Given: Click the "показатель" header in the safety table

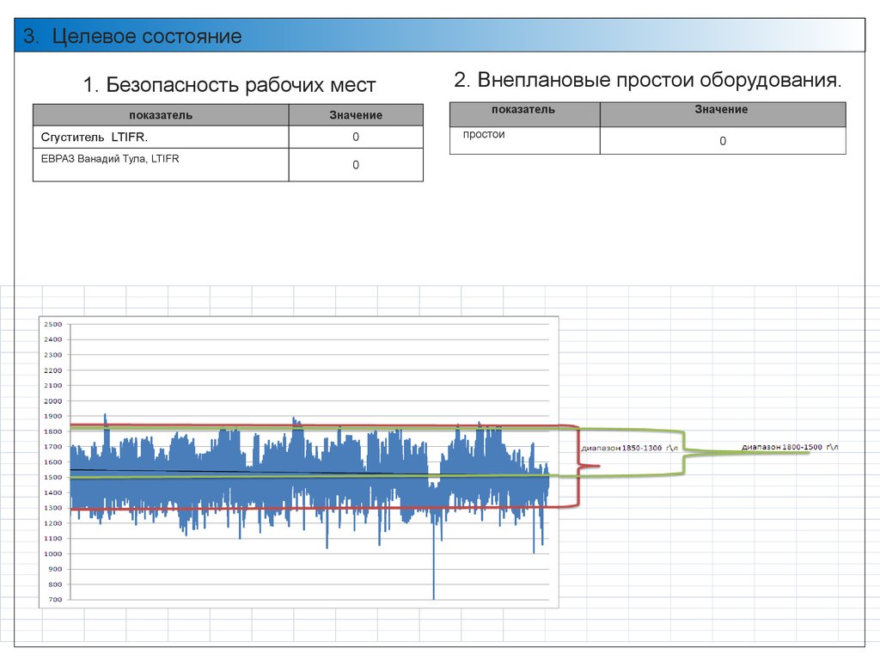Looking at the screenshot, I should pyautogui.click(x=161, y=115).
